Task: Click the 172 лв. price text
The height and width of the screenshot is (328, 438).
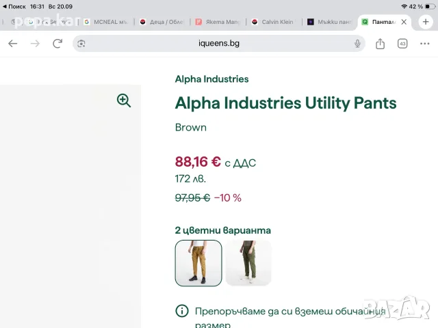Action: (190, 179)
